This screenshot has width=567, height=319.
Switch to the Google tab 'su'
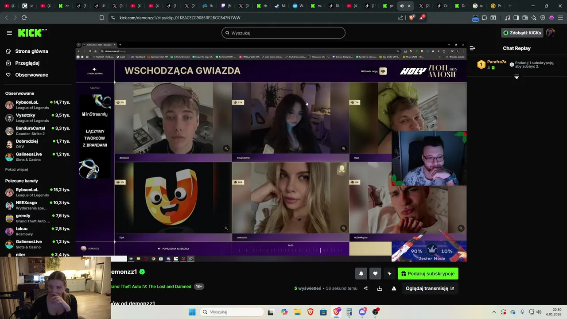(478, 6)
